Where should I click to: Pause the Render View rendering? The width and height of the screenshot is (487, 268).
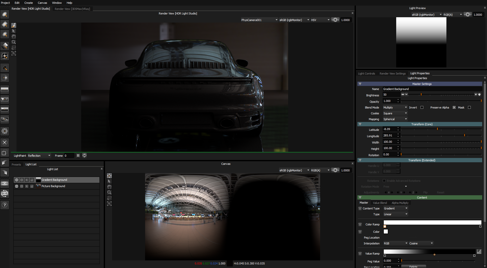78,155
